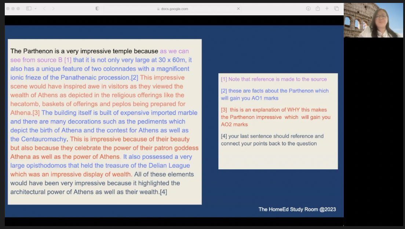The height and width of the screenshot is (229, 405).
Task: Toggle the Safari sidebar icon
Action: tap(29, 8)
